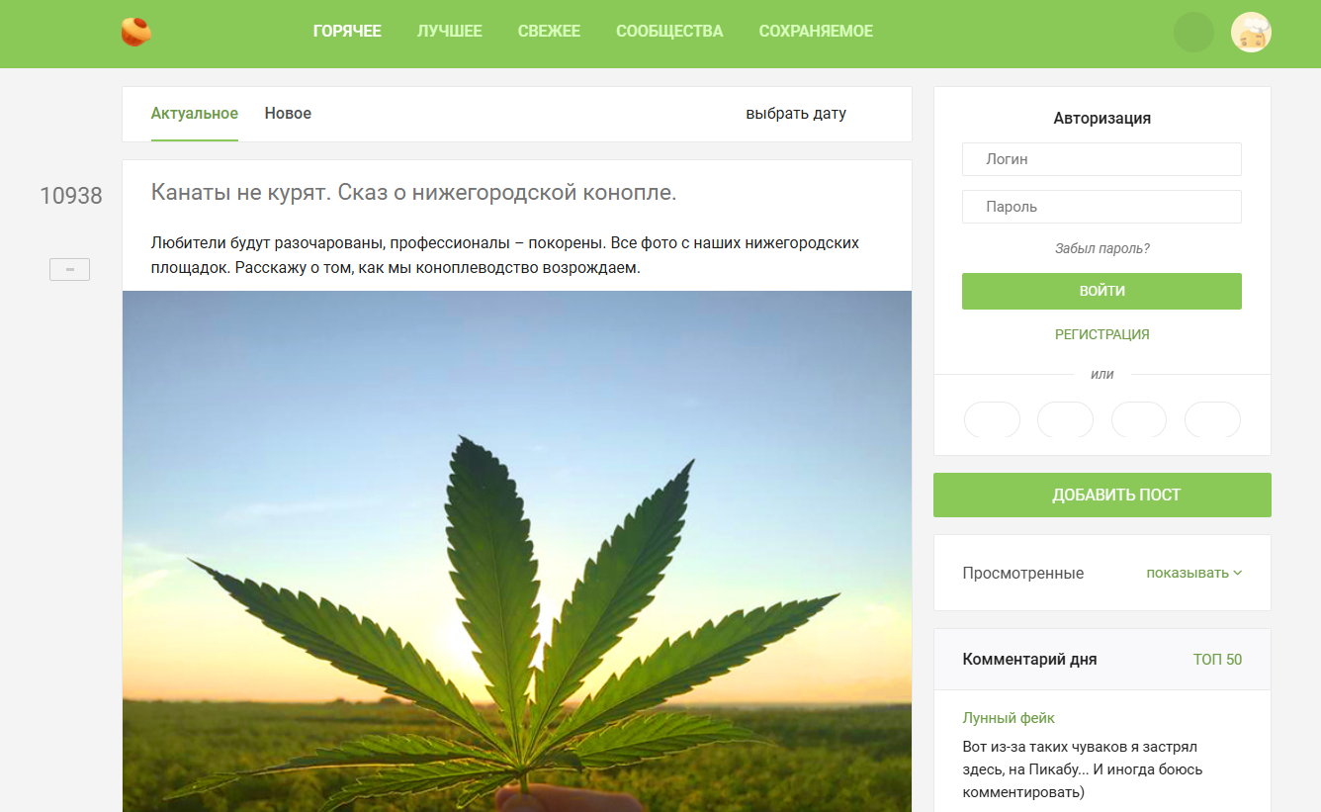1321x812 pixels.
Task: Select the first social login button
Action: tap(992, 419)
